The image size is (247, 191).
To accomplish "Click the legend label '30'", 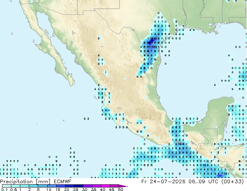I will click(85, 189).
